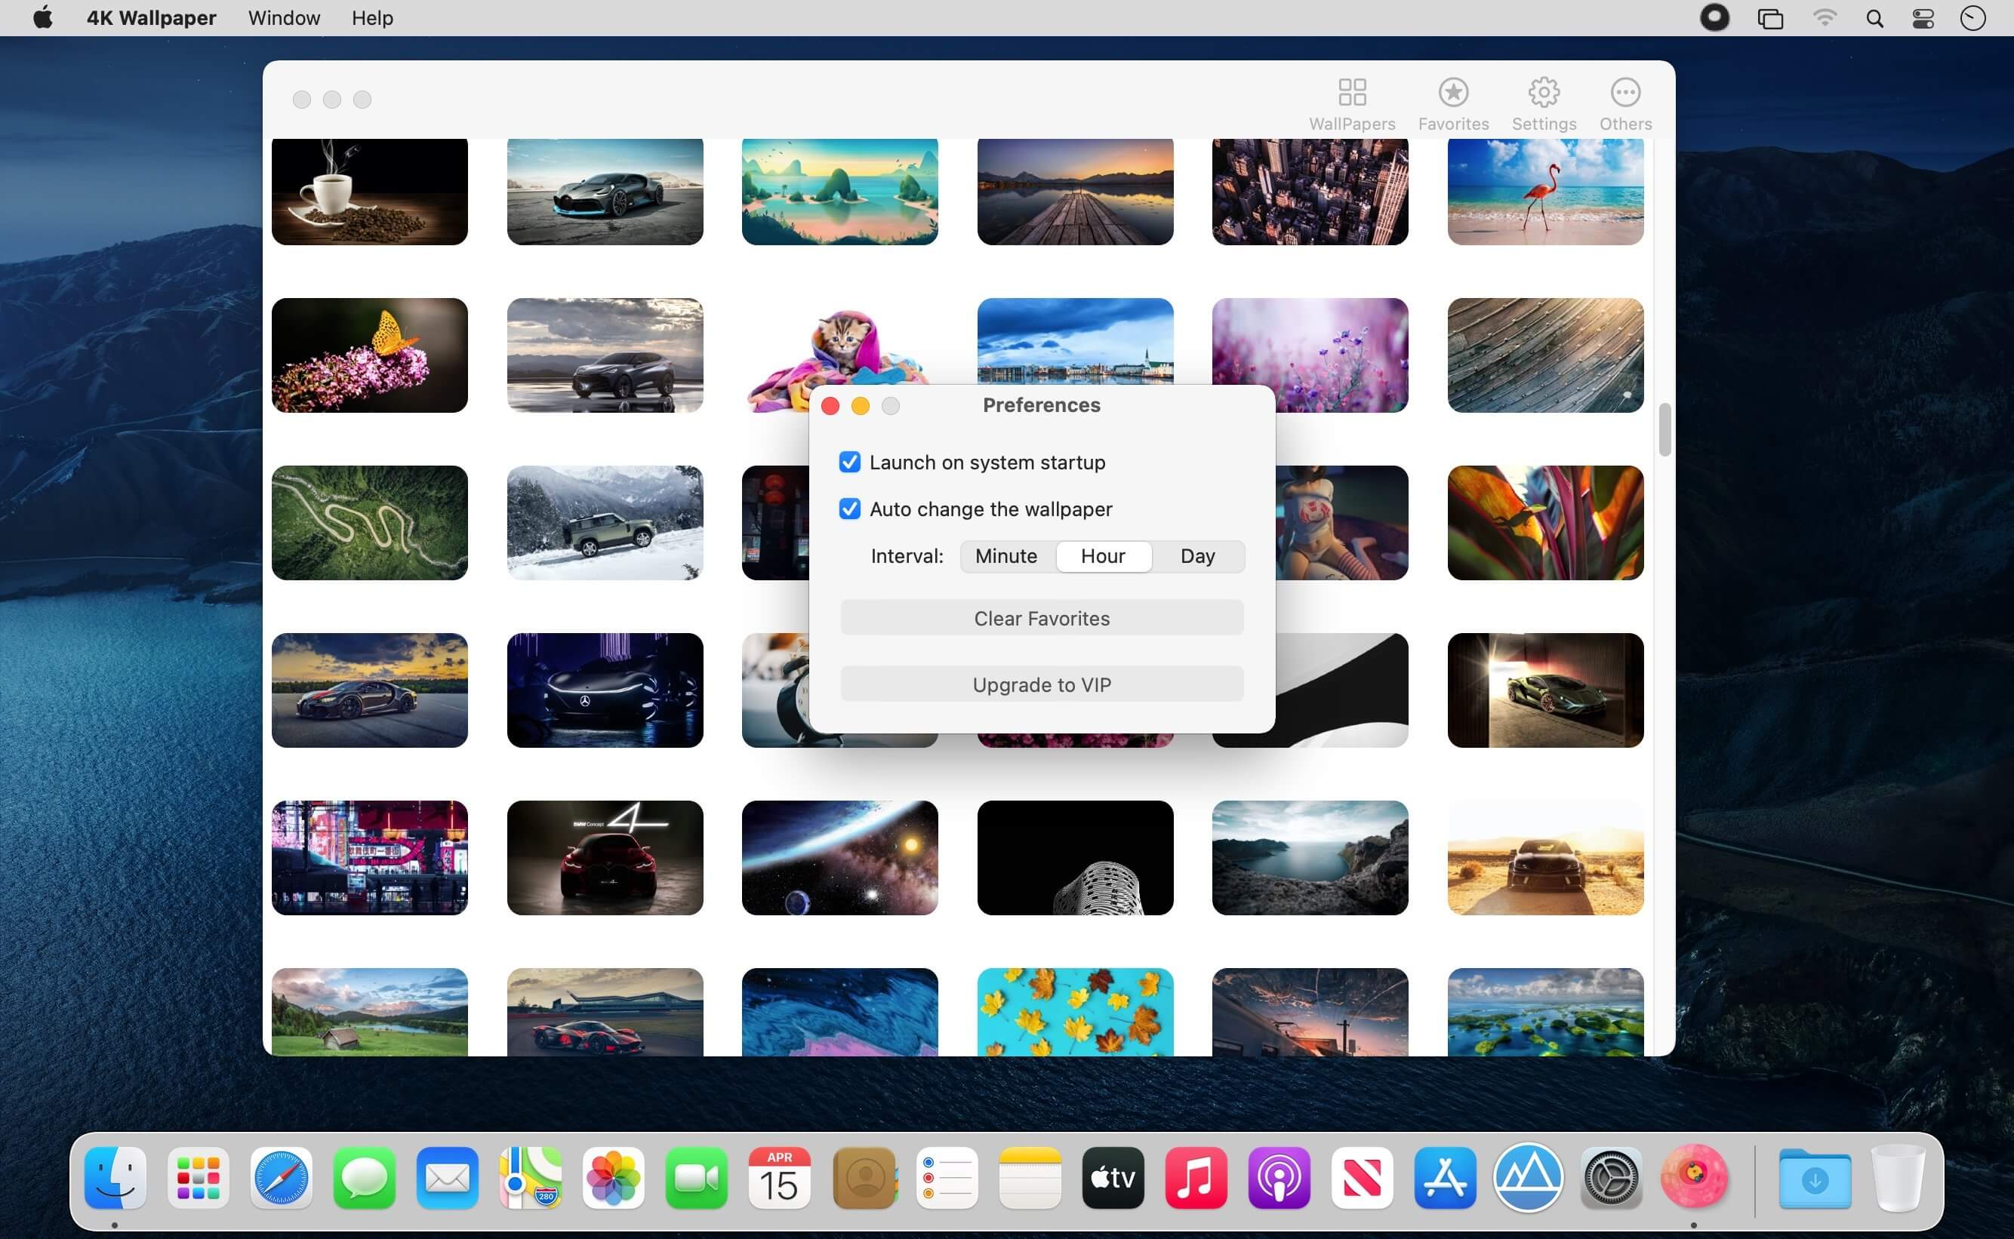Set interval to Minute
Viewport: 2014px width, 1239px height.
[x=1006, y=556]
